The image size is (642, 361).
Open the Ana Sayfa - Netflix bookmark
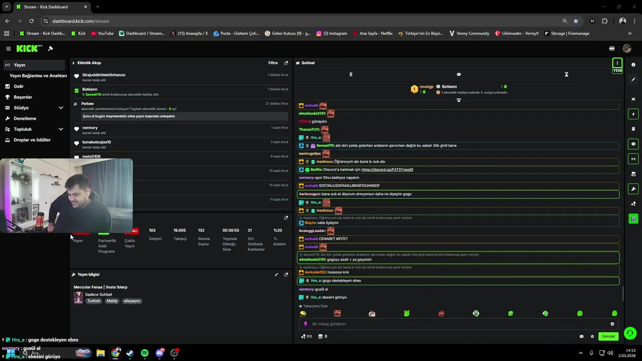(x=372, y=34)
